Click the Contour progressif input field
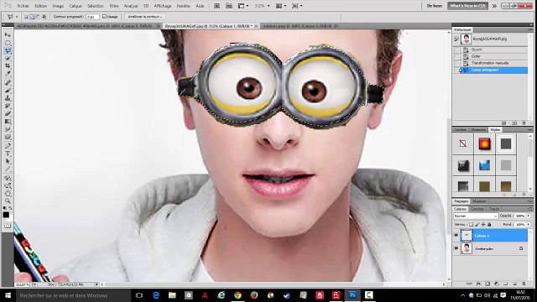Screen dimensions: 537x302 point(92,17)
